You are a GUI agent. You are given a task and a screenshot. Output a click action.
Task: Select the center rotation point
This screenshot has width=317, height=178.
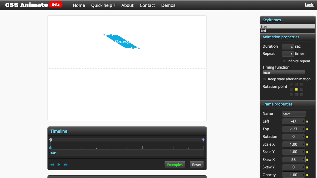(296, 89)
